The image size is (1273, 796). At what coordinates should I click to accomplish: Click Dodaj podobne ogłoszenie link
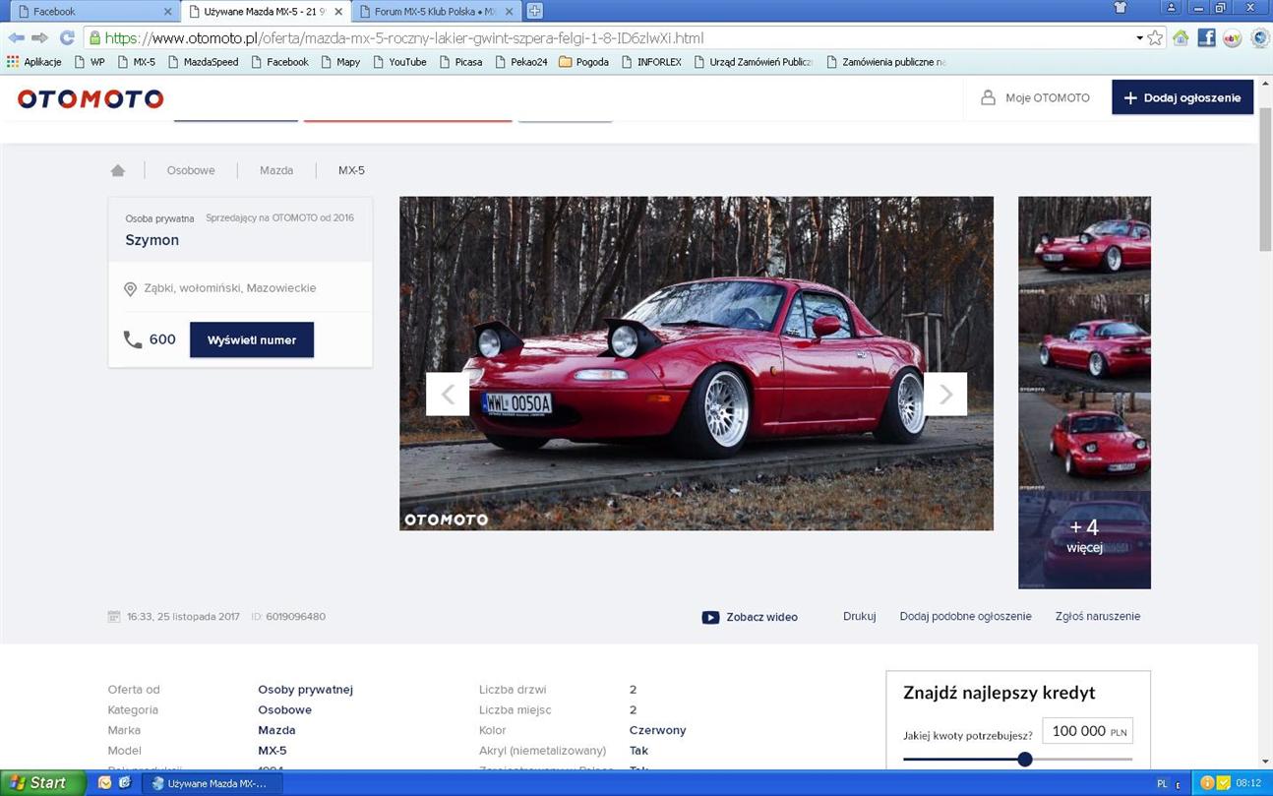click(x=965, y=616)
